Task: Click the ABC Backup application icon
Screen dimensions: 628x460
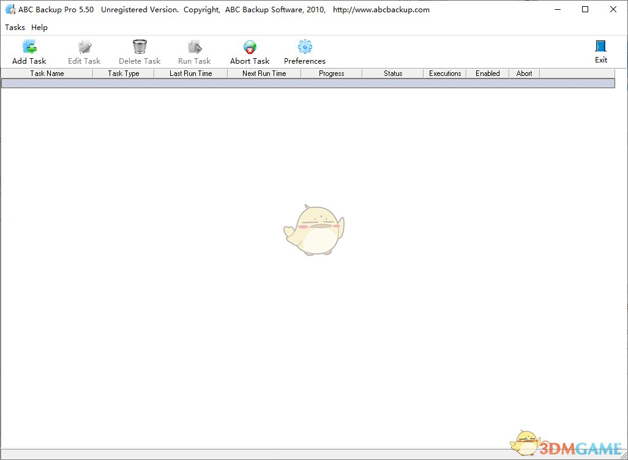Action: pyautogui.click(x=10, y=9)
